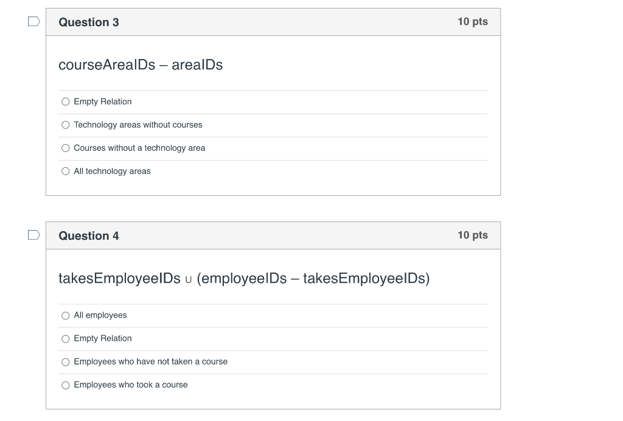Click the 10 pts label of Question 3
The image size is (623, 421).
pos(473,21)
